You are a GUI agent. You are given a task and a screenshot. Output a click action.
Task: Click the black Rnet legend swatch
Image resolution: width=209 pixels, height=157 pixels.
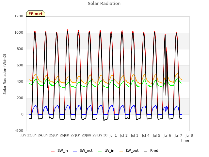[146, 151]
